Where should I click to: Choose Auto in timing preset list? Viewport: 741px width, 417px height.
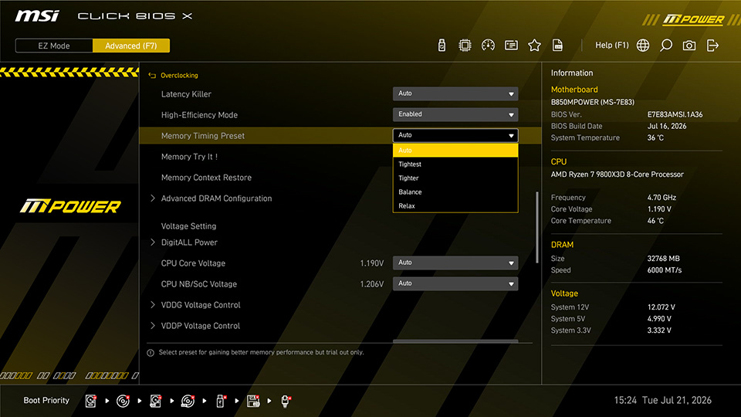[455, 151]
